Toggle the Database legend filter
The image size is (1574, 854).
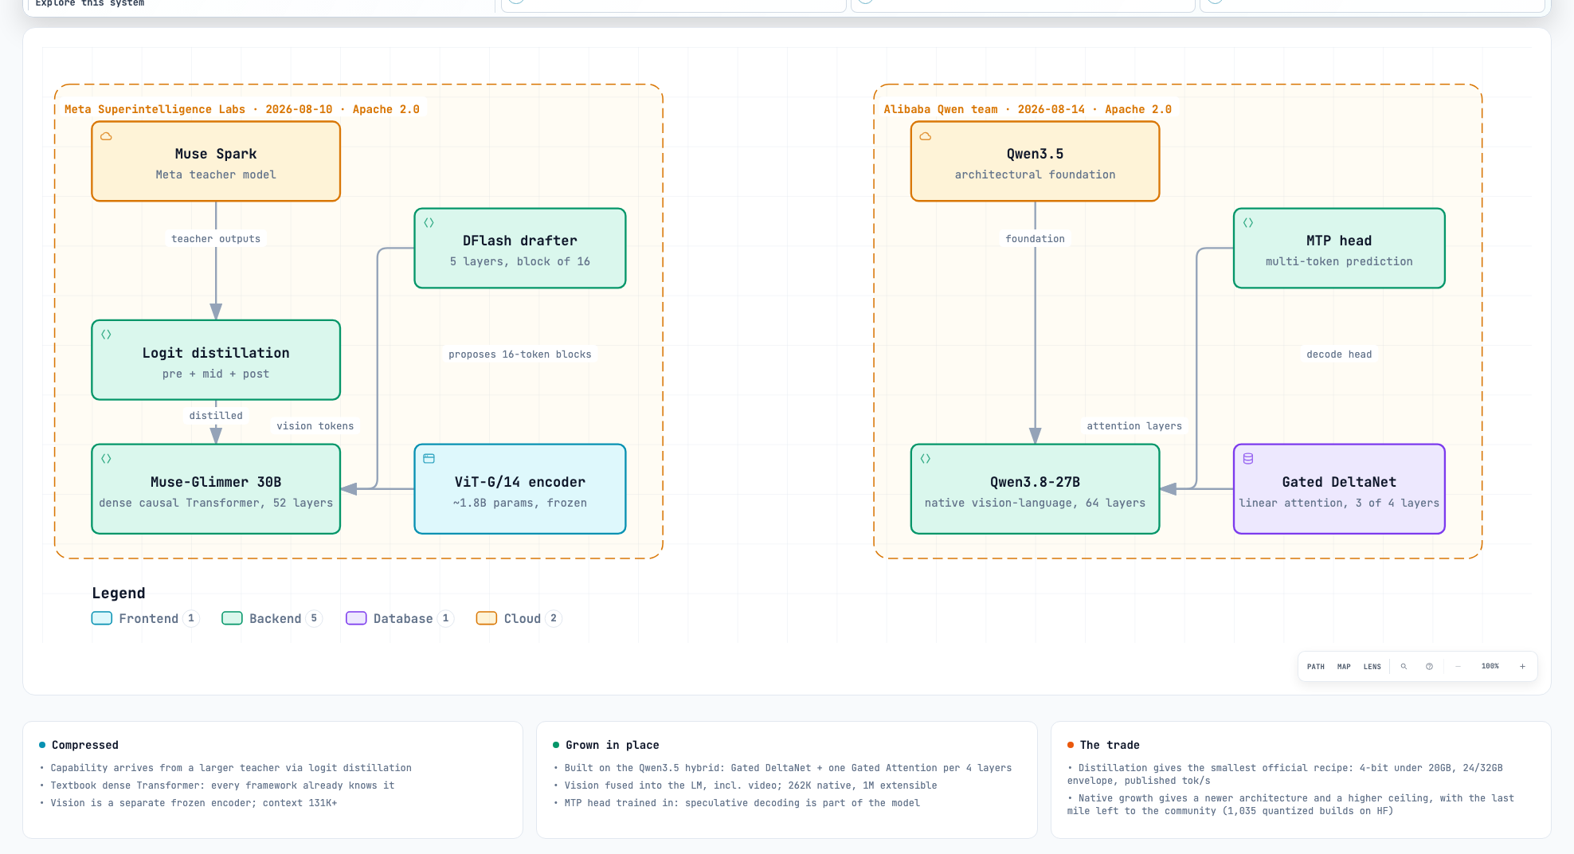(x=400, y=618)
